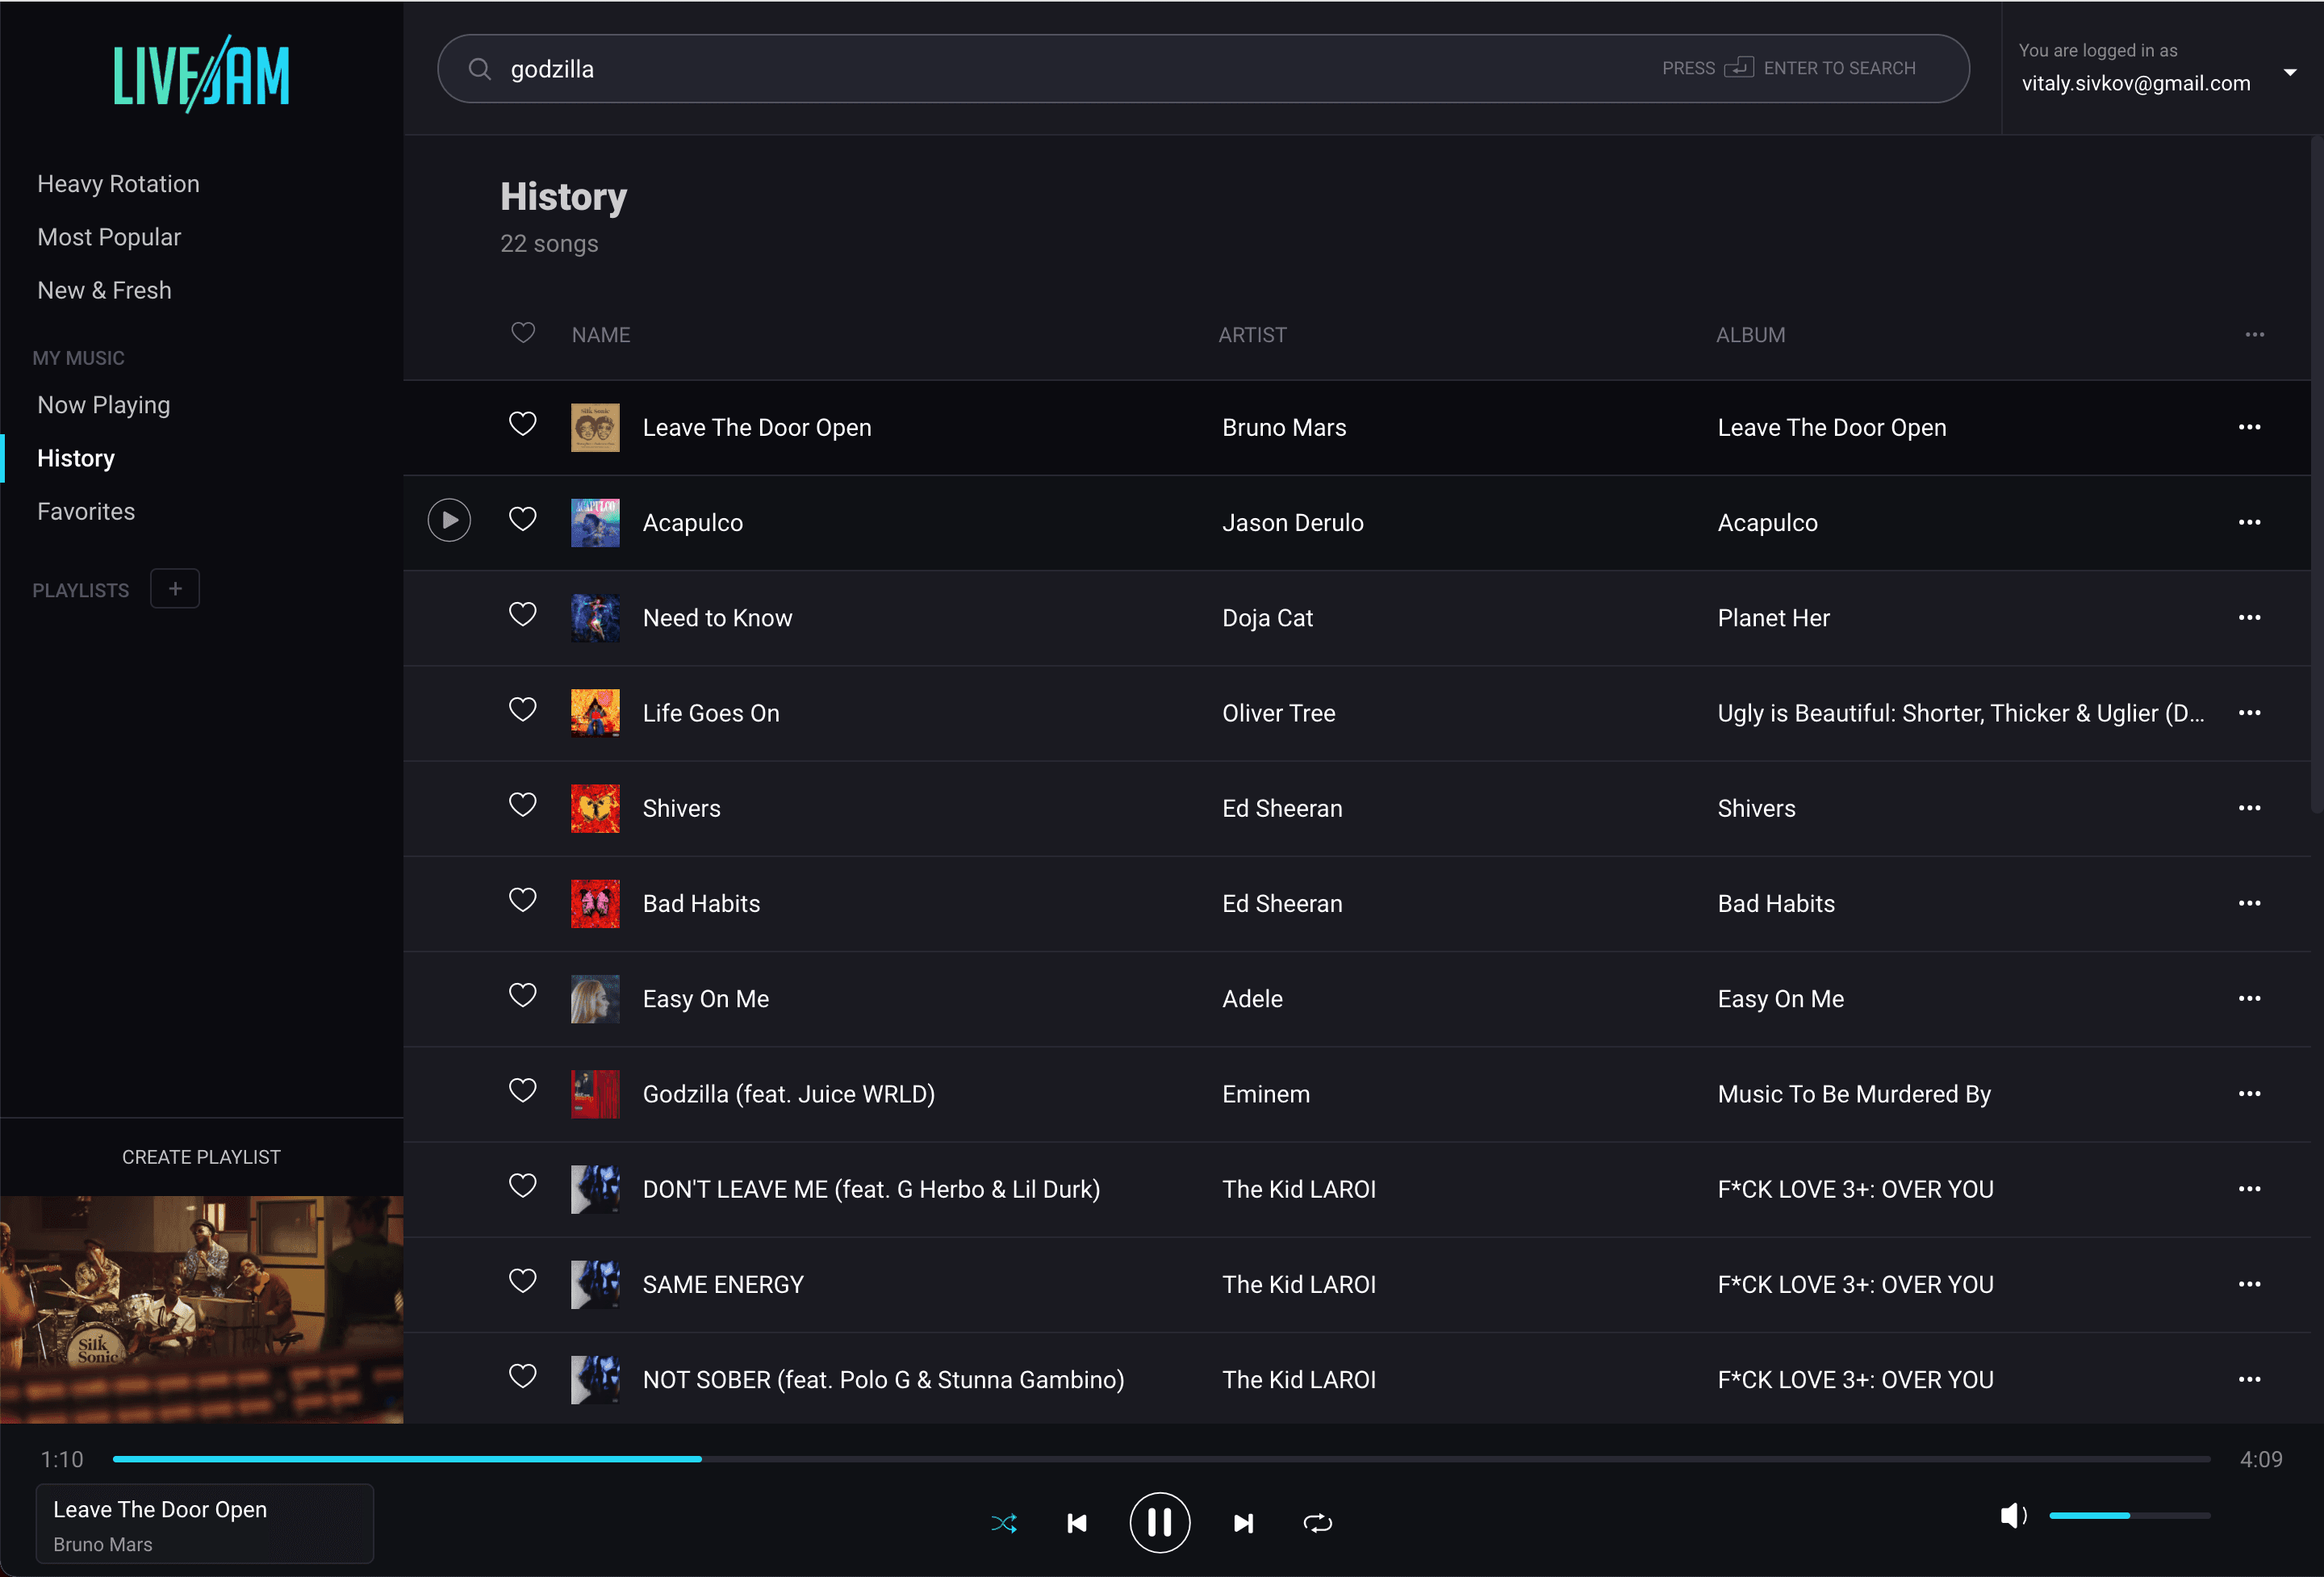Click now playing info box in player bar
Viewport: 2324px width, 1577px height.
[x=205, y=1523]
